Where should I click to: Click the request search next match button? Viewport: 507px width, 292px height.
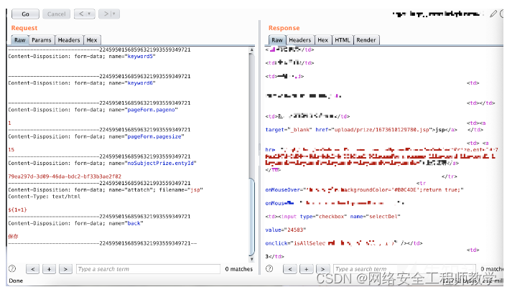[65, 269]
